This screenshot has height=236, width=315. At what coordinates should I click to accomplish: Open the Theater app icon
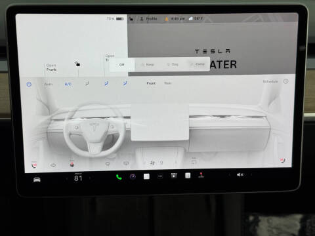pyautogui.click(x=174, y=176)
